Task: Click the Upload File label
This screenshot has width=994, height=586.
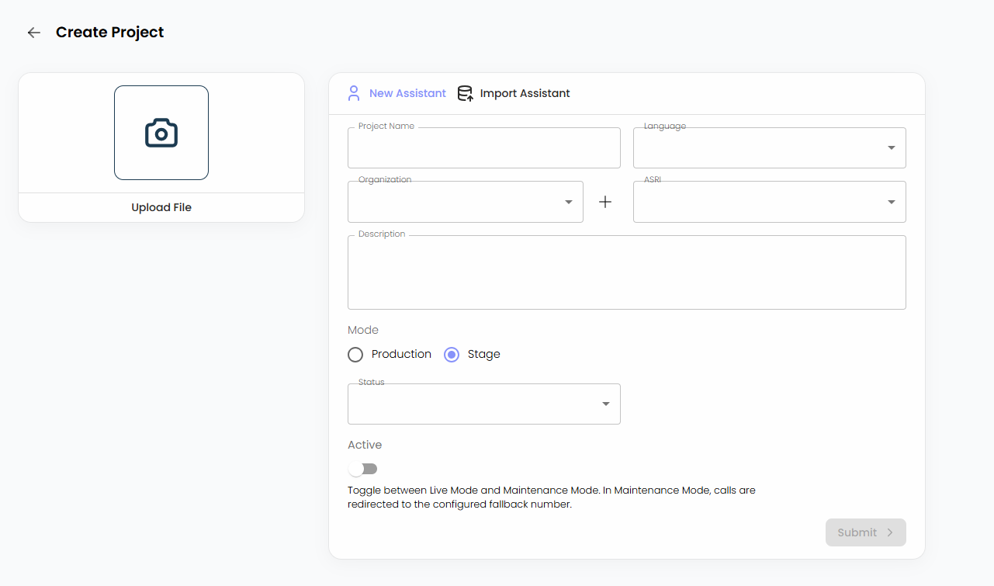Action: (x=161, y=207)
